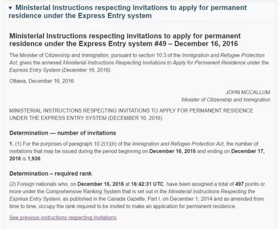Collapse the Ministerial Instructions section triangle
Viewport: 279px width, 229px height.
click(x=10, y=8)
